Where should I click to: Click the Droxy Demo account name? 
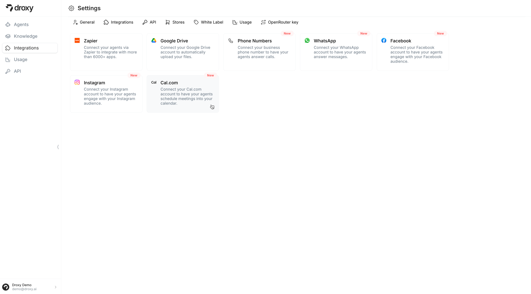pyautogui.click(x=22, y=285)
